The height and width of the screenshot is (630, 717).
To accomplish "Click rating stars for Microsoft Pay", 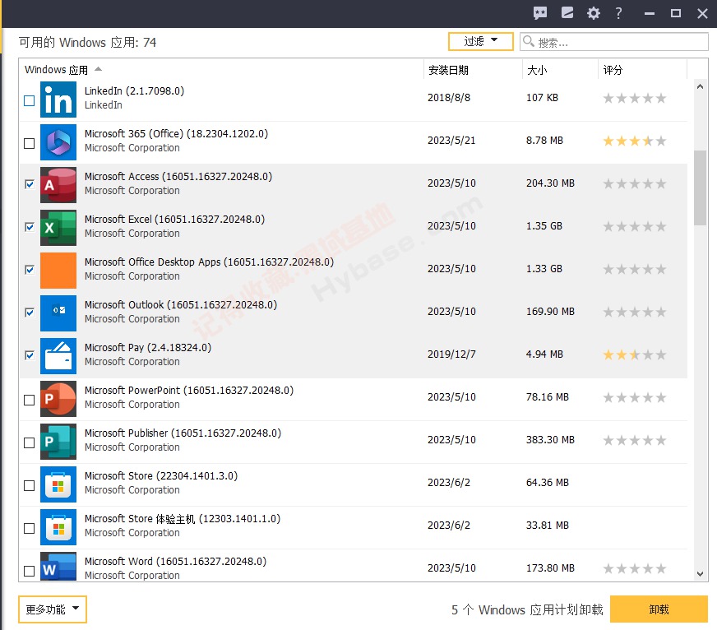I will [x=634, y=354].
